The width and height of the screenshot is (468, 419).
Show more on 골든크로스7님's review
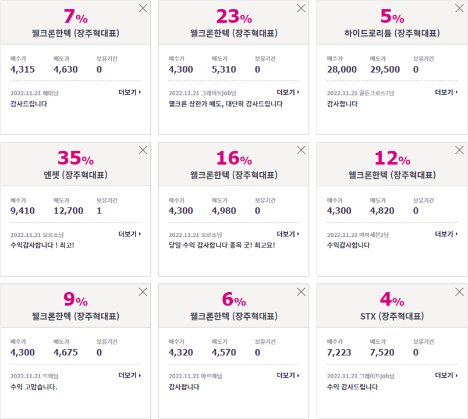pos(446,92)
